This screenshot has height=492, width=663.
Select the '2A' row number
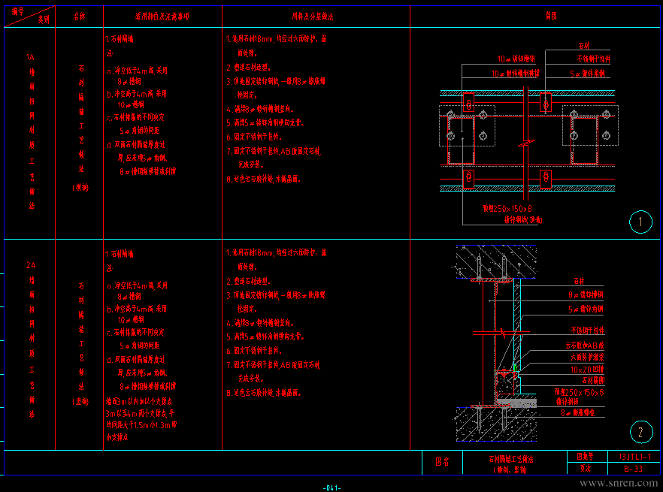31,265
